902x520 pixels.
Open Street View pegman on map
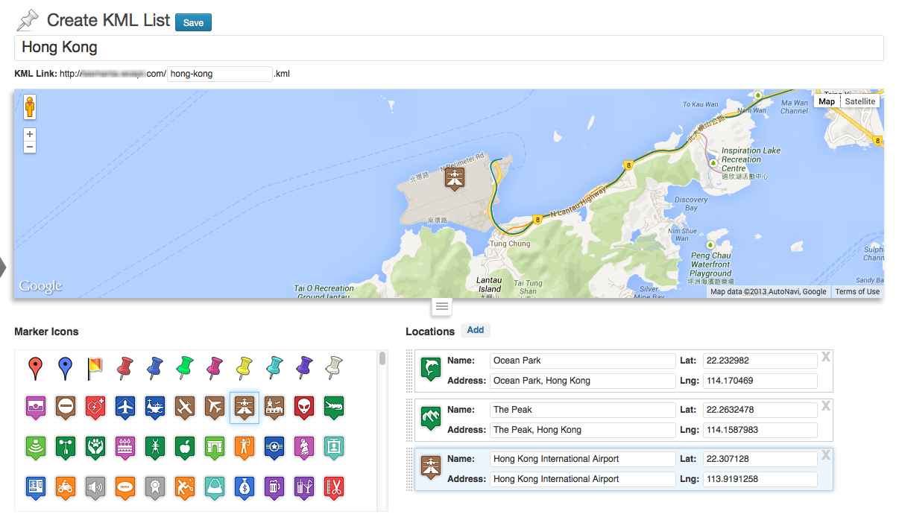pyautogui.click(x=30, y=107)
